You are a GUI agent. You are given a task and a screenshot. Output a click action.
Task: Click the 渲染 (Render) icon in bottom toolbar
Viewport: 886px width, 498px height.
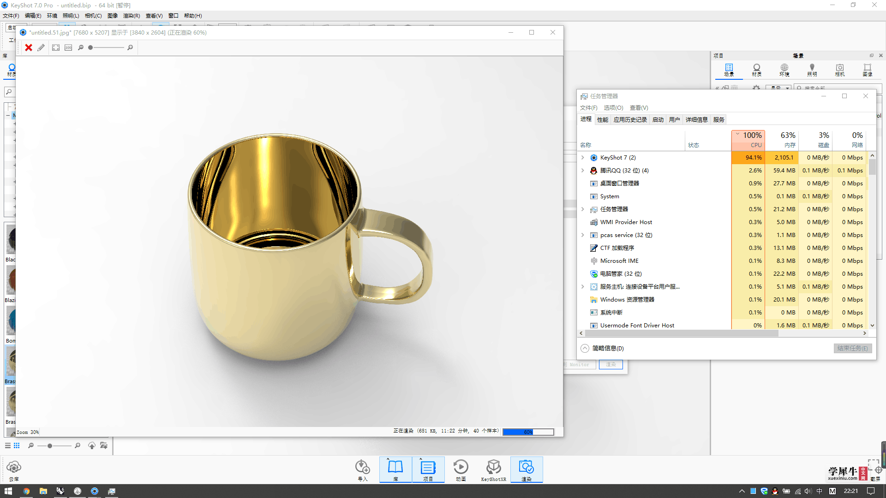[x=527, y=470]
